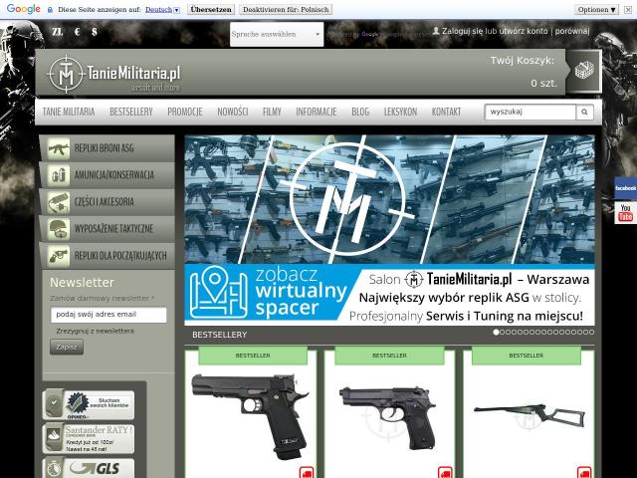Screen dimensions: 637x478
Task: Open the shopping cart basket icon
Action: point(584,71)
